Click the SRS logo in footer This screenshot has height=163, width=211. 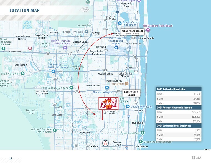pyautogui.click(x=197, y=158)
